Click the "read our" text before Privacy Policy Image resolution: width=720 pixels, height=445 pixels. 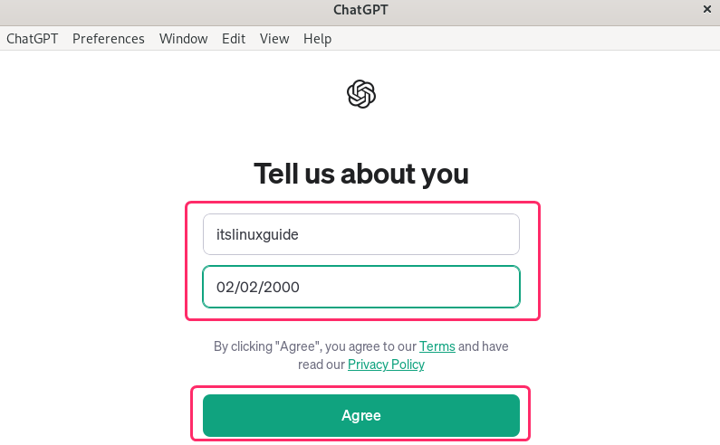[322, 365]
